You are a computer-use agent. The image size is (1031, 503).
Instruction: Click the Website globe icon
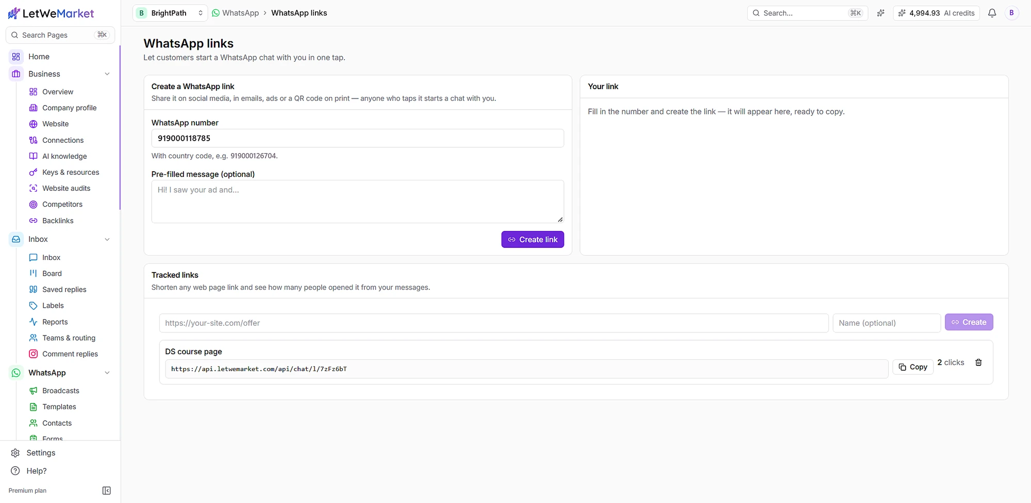coord(34,124)
